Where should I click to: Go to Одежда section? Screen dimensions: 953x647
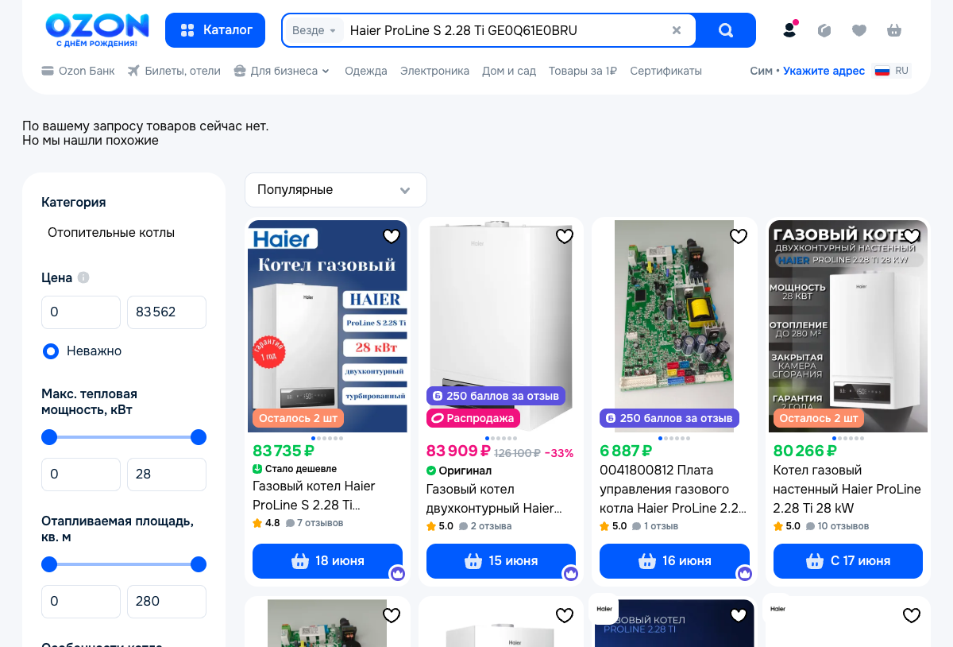pos(366,71)
